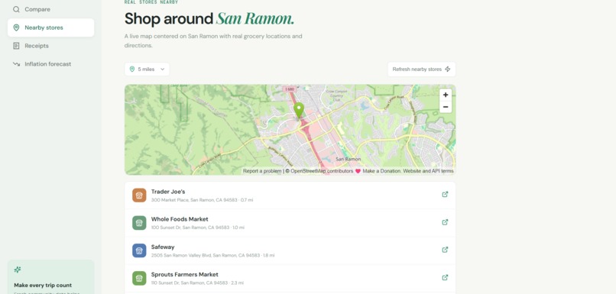
Task: Click Whole Foods Market store icon
Action: [x=139, y=222]
